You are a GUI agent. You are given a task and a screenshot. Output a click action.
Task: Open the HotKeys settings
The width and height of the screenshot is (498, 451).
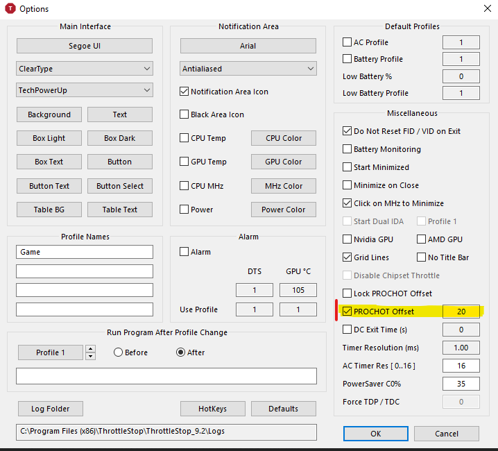[213, 409]
